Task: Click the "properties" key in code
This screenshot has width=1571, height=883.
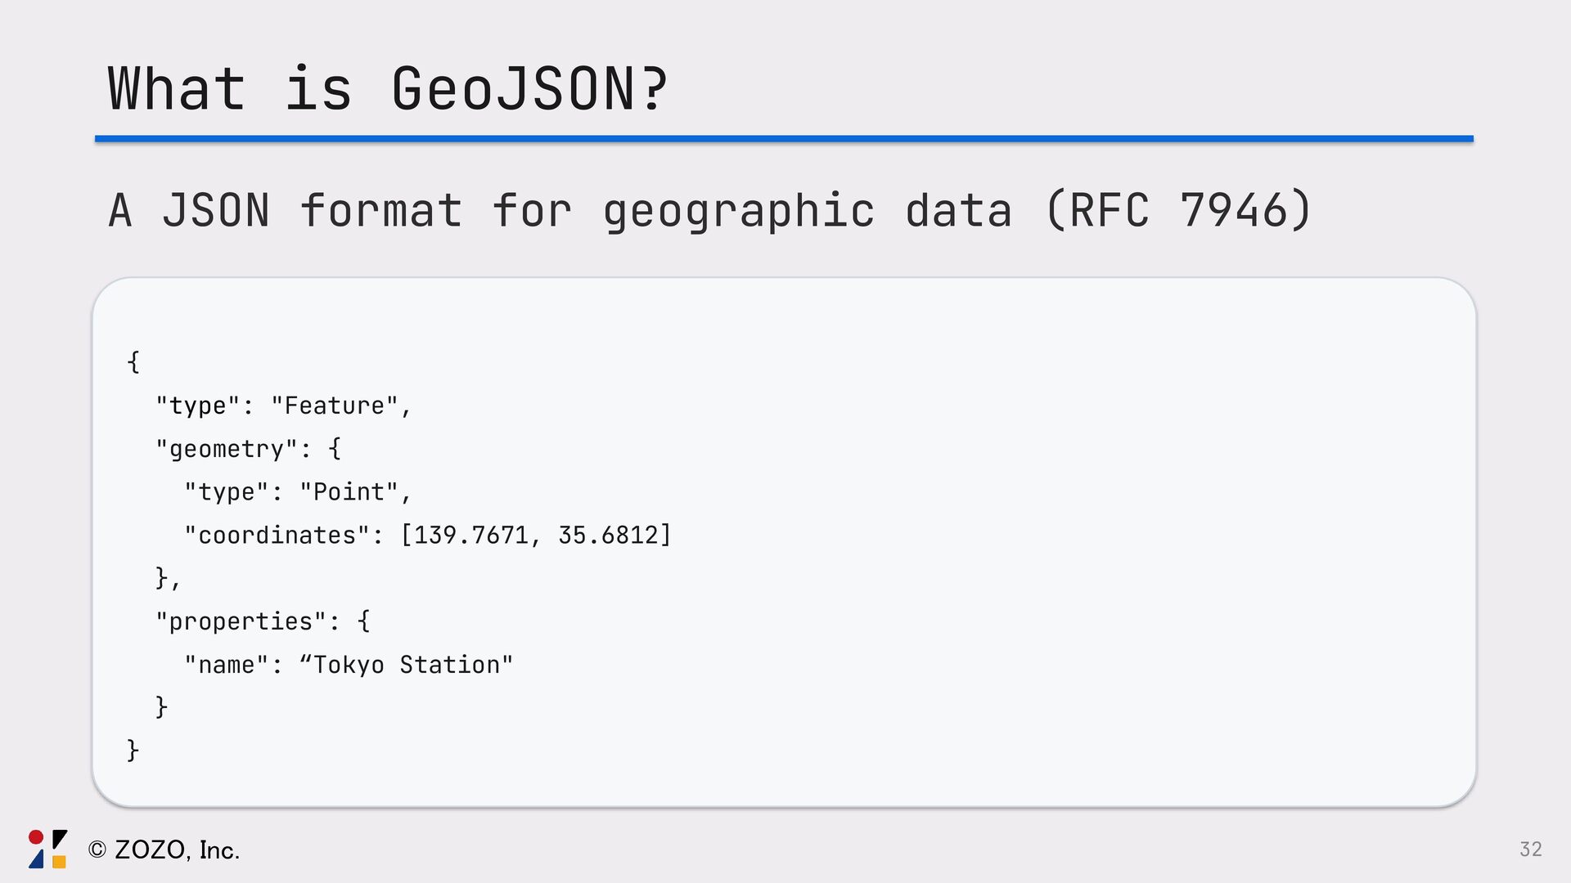Action: coord(241,621)
